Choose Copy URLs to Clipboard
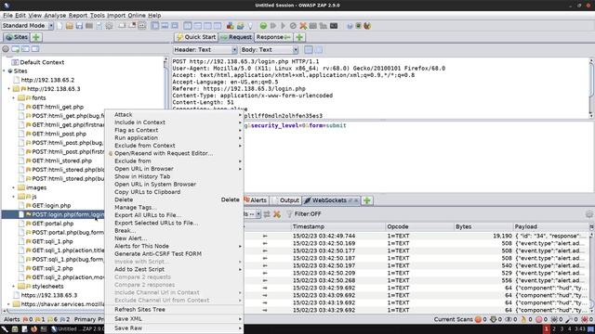The width and height of the screenshot is (595, 334). click(x=174, y=192)
